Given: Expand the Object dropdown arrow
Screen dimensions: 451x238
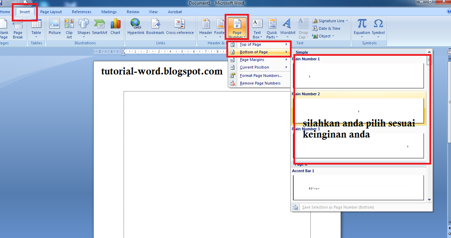Looking at the screenshot, I should pos(333,36).
